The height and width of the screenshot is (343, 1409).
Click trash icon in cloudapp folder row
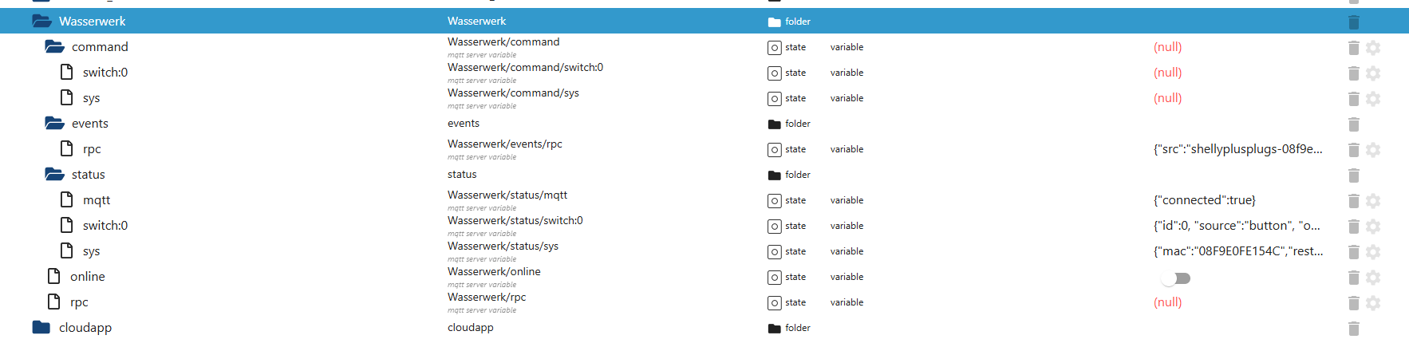point(1353,329)
